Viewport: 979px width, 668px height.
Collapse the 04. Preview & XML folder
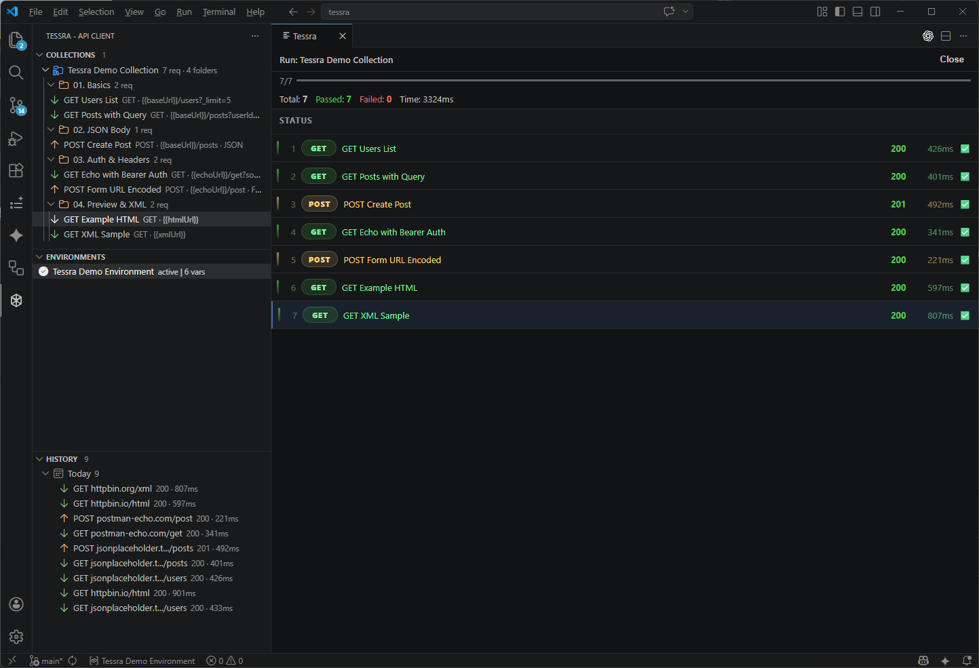click(x=51, y=204)
